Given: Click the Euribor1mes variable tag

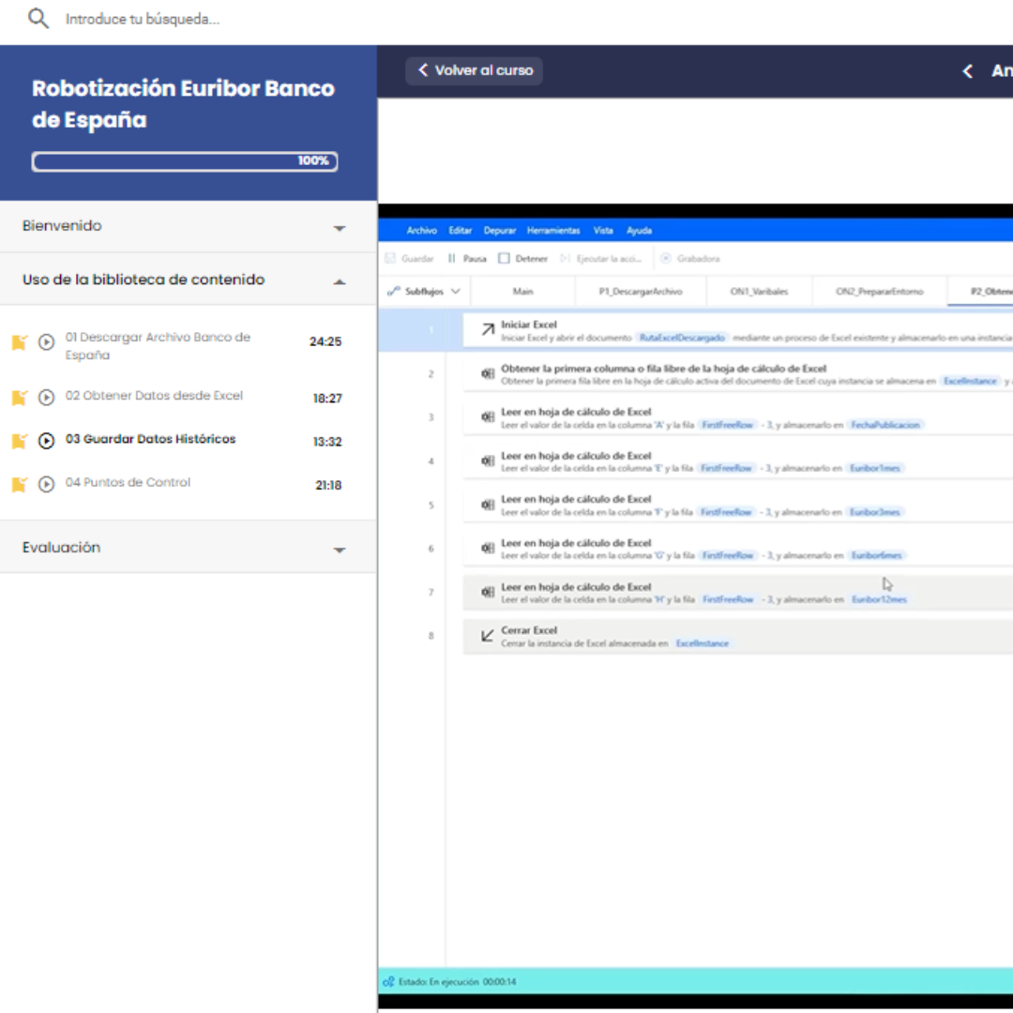Looking at the screenshot, I should click(x=875, y=468).
